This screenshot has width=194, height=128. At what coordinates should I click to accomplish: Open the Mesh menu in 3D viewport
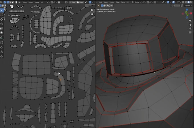[106, 2]
